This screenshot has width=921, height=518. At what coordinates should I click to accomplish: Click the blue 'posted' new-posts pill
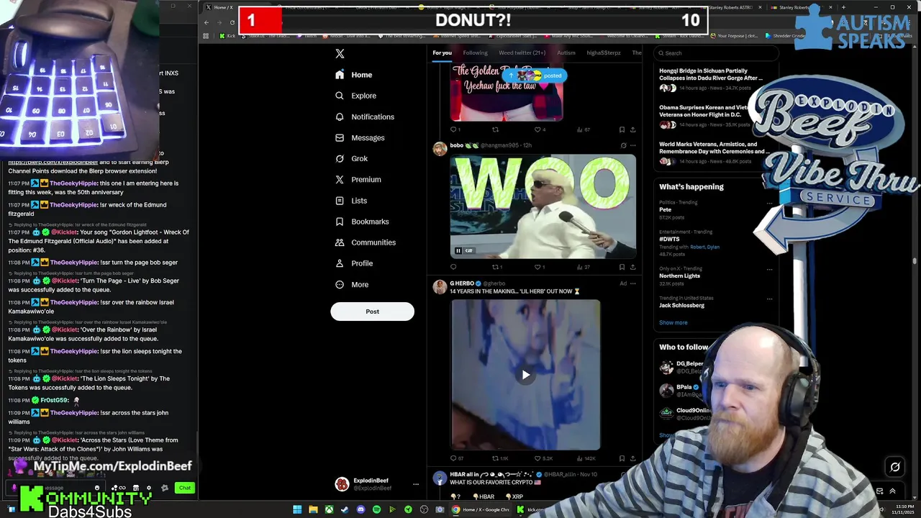(x=536, y=76)
